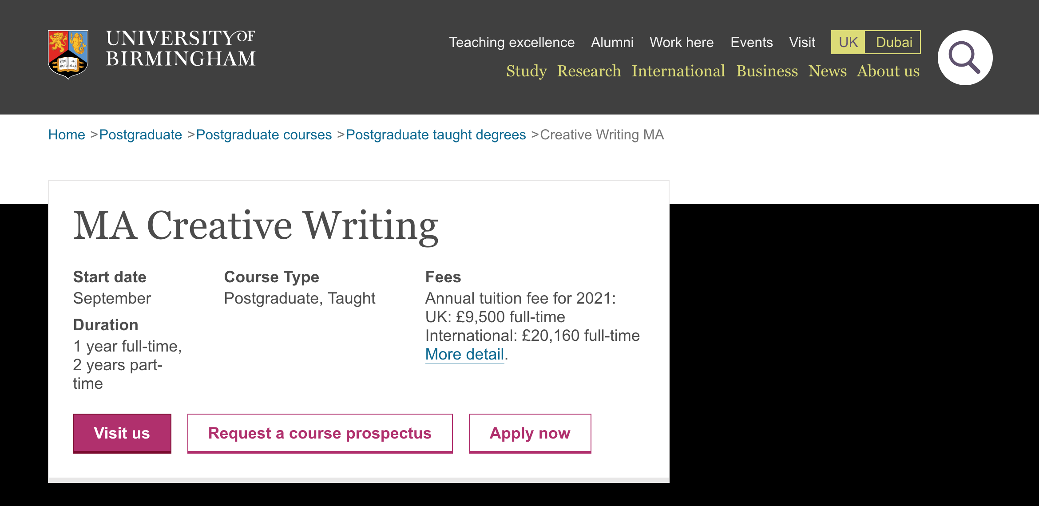Go to the Alumni page
The height and width of the screenshot is (506, 1039).
612,42
